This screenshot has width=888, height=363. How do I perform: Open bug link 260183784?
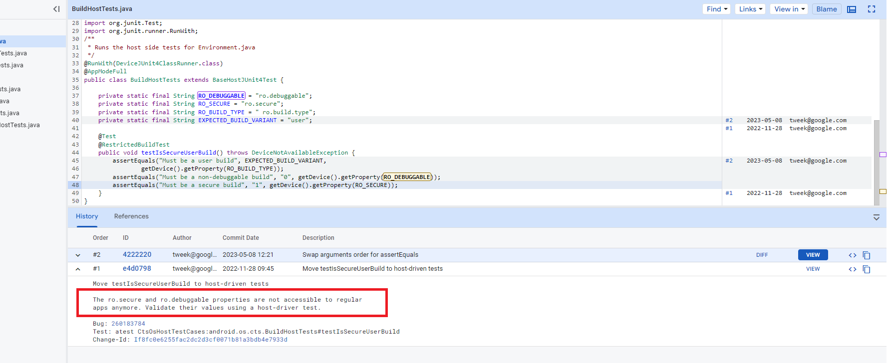pos(128,324)
